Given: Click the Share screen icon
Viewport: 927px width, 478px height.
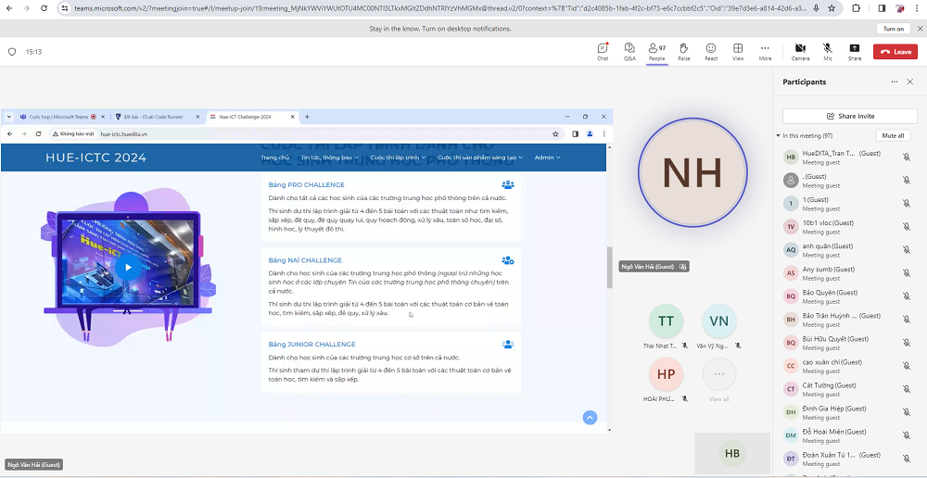Looking at the screenshot, I should (x=854, y=51).
